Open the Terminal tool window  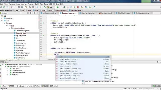click(x=54, y=86)
